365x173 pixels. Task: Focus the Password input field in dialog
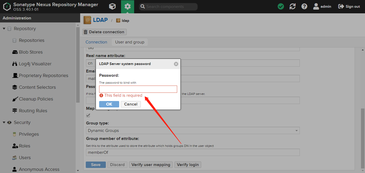(x=138, y=89)
